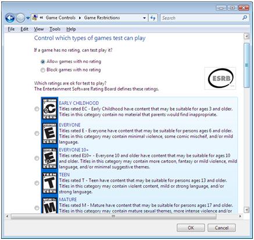Click the EVERYONE heading text
Image resolution: width=254 pixels, height=240 pixels.
70,125
